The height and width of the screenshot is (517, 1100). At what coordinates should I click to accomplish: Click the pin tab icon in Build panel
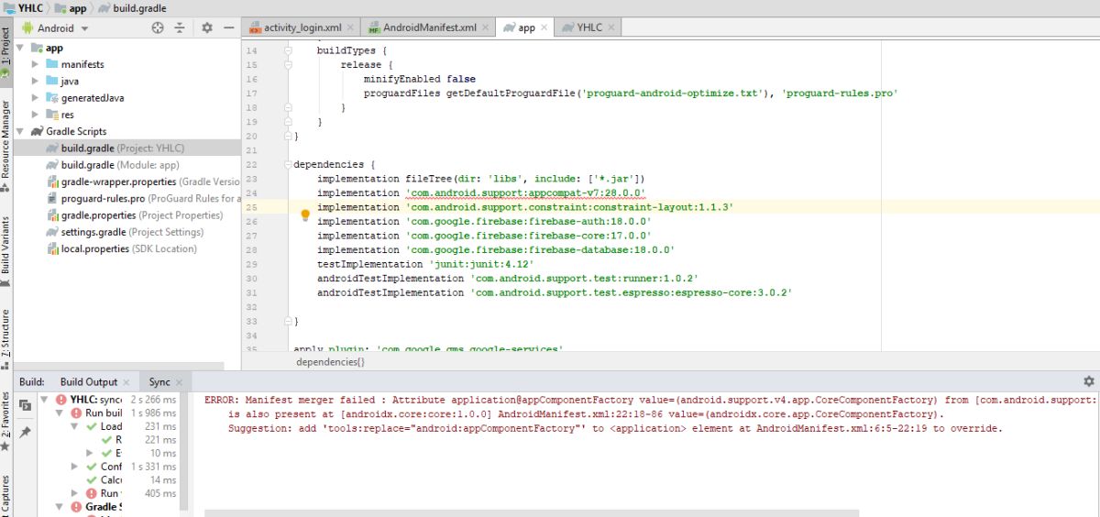(26, 431)
